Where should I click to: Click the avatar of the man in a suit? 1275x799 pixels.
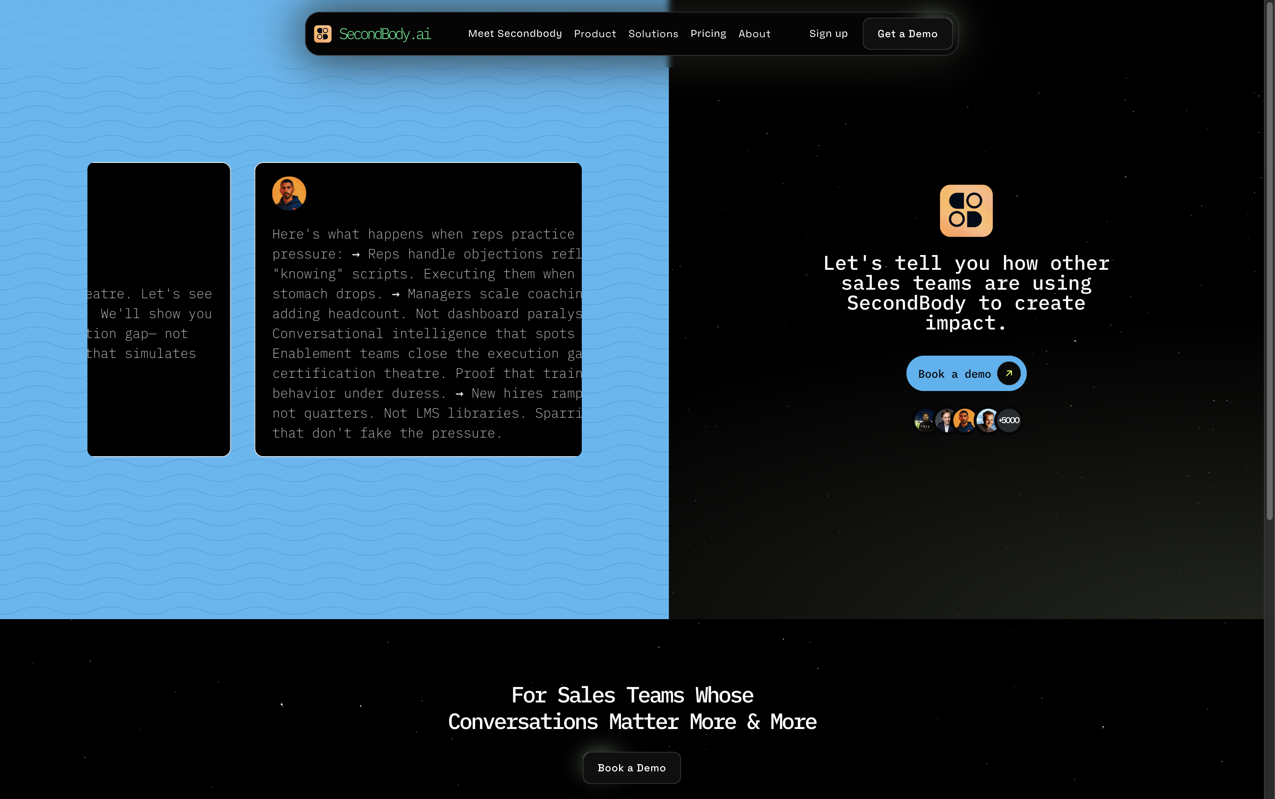[x=946, y=420]
